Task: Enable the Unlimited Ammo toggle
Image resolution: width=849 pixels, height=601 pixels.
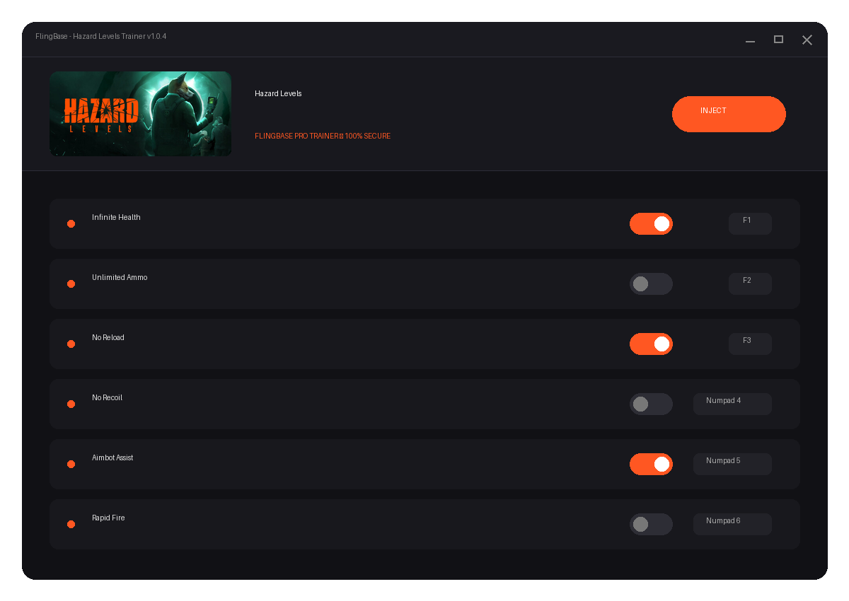Action: [x=651, y=284]
